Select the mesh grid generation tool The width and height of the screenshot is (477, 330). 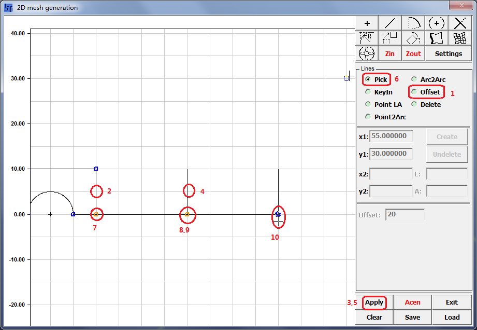point(460,38)
